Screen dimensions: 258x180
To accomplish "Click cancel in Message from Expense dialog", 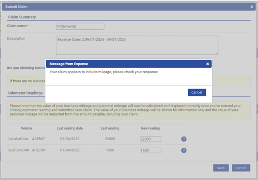I will click(x=197, y=92).
